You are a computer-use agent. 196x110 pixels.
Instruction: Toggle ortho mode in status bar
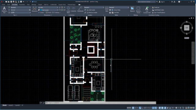142,108
